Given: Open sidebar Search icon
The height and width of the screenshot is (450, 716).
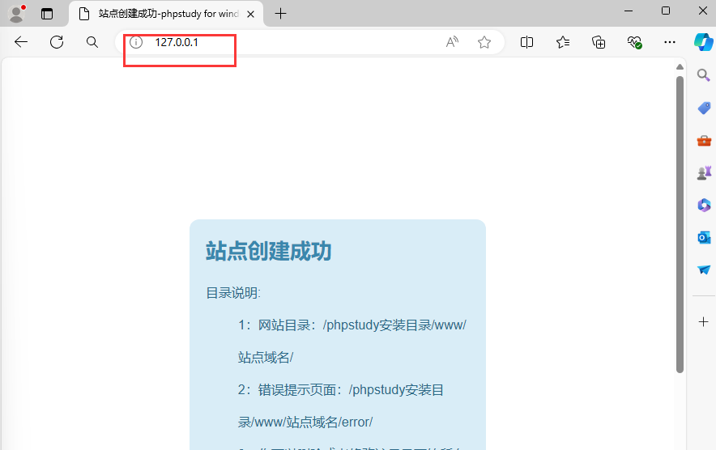Looking at the screenshot, I should pyautogui.click(x=704, y=74).
